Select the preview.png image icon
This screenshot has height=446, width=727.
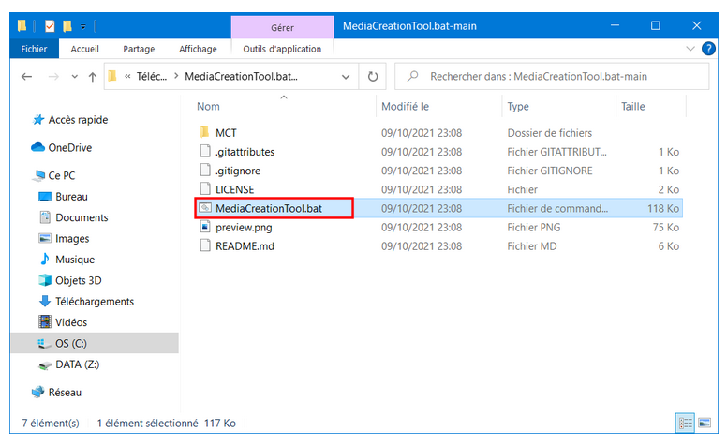click(x=205, y=227)
